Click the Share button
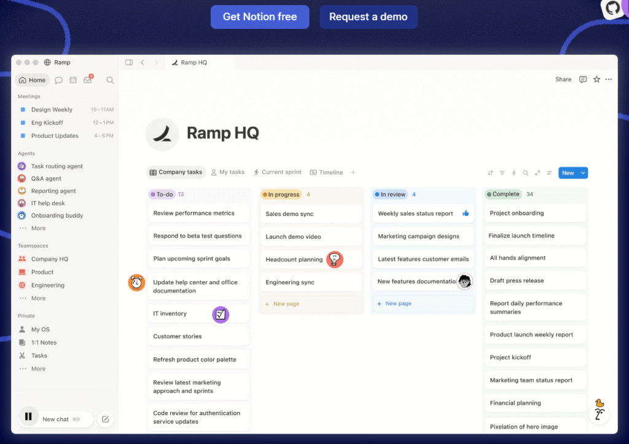The width and height of the screenshot is (629, 444). [563, 79]
